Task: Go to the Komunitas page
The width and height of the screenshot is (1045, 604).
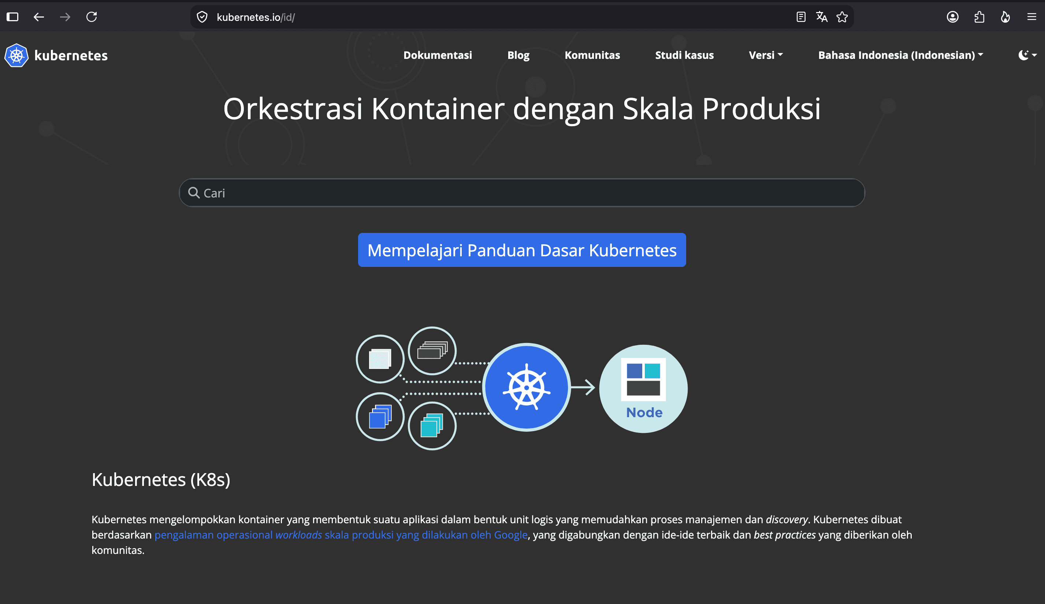Action: [x=592, y=55]
